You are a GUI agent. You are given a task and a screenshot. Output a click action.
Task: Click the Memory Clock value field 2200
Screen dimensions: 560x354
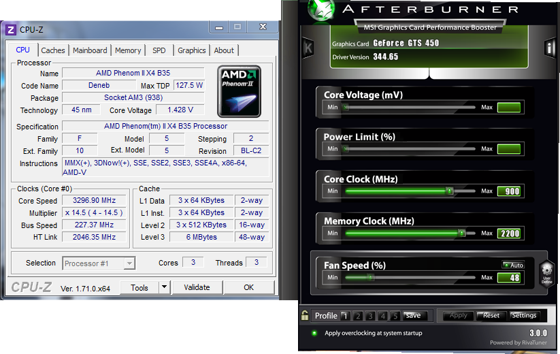coord(509,234)
